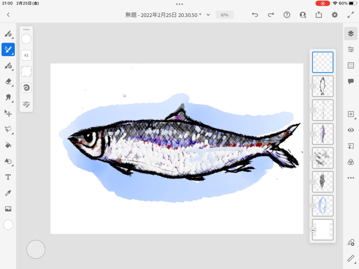Select the Eyedropper tool
The width and height of the screenshot is (359, 269).
click(x=8, y=193)
